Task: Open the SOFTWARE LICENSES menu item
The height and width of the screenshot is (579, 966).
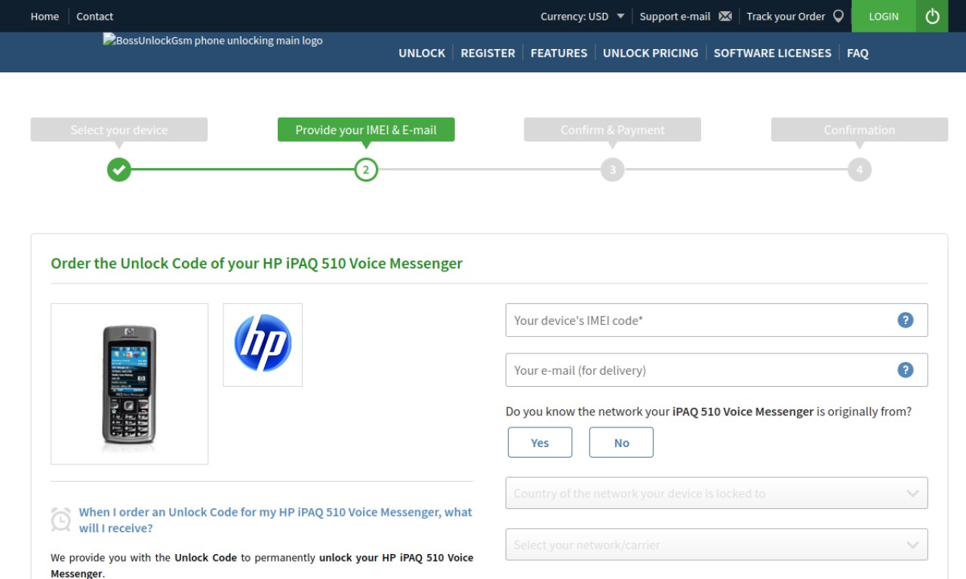Action: point(772,53)
